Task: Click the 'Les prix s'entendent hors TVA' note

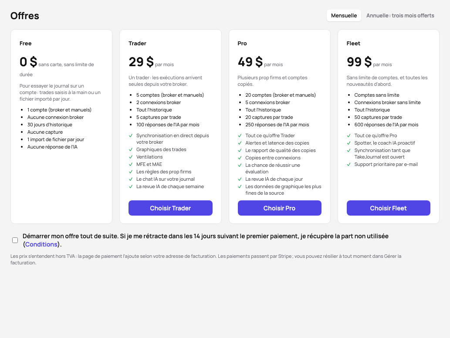Action: pos(206,260)
